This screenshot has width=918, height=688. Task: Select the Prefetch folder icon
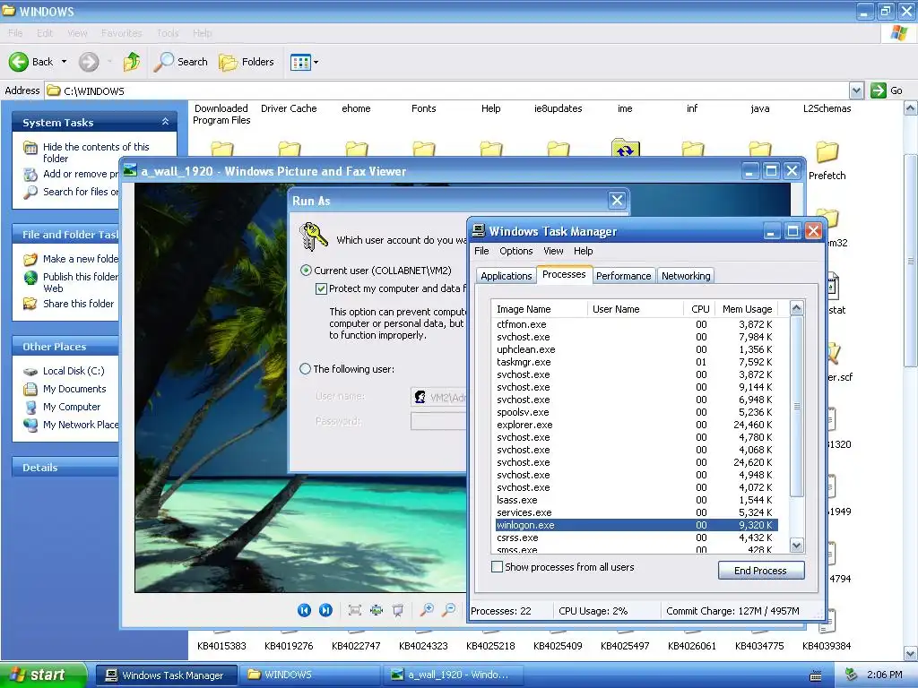pos(827,151)
